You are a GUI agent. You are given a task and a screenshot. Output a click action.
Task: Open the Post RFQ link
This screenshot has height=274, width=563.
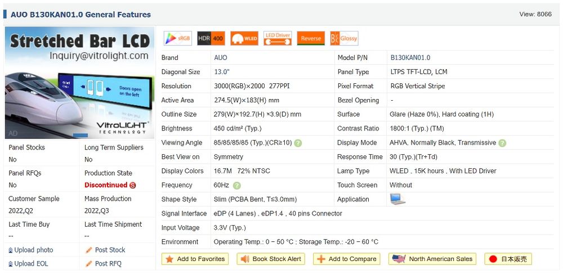(108, 264)
